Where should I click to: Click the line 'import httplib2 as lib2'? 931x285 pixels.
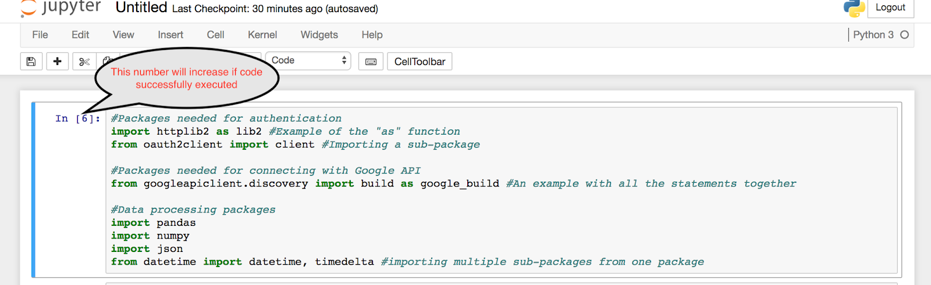click(x=186, y=132)
